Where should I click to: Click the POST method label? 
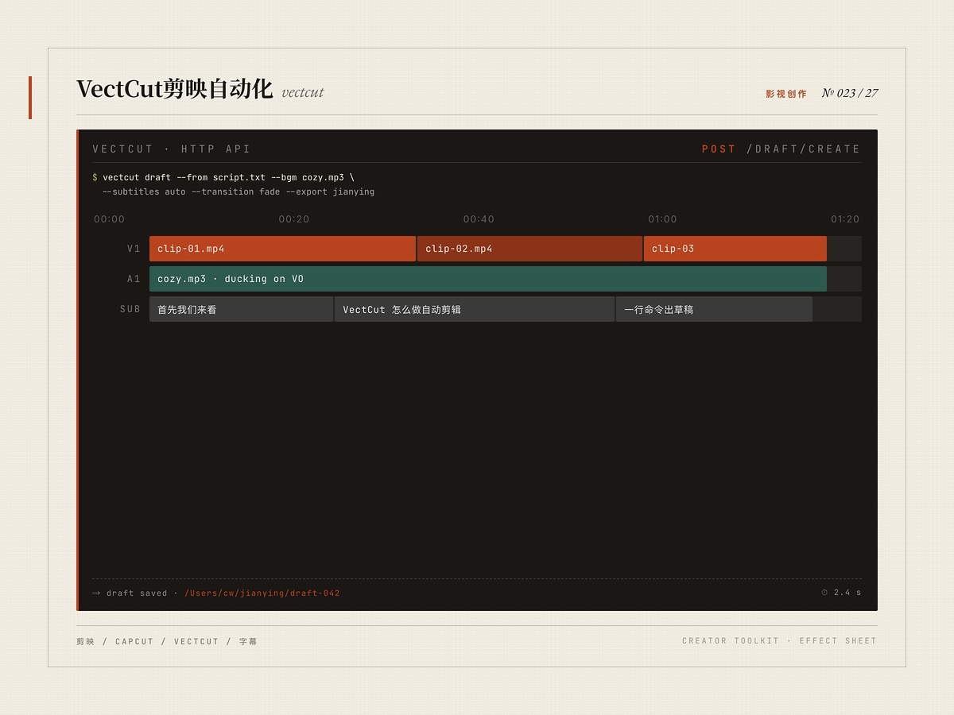[x=719, y=149]
